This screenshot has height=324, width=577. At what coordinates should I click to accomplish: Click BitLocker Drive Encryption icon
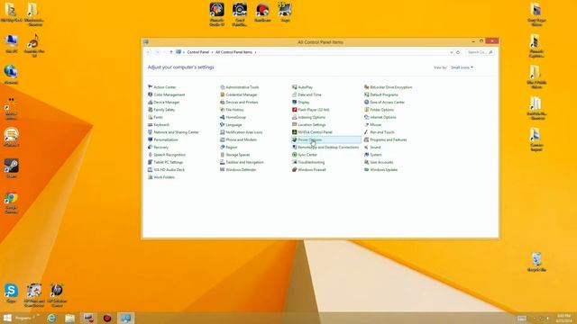[x=367, y=87]
